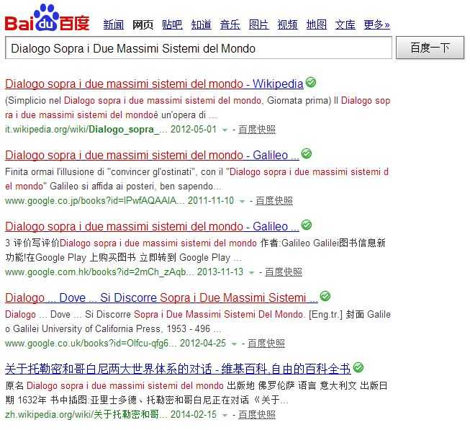Click the date 2011-11-10
This screenshot has height=430, width=470.
211,201
